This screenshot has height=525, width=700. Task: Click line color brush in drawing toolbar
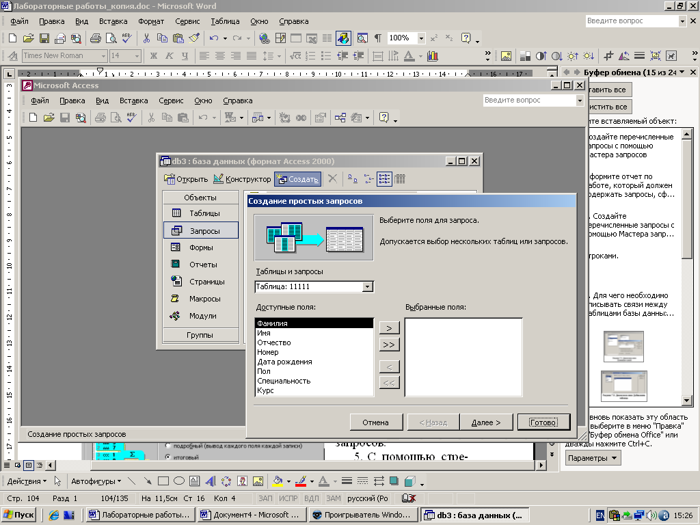pos(301,481)
